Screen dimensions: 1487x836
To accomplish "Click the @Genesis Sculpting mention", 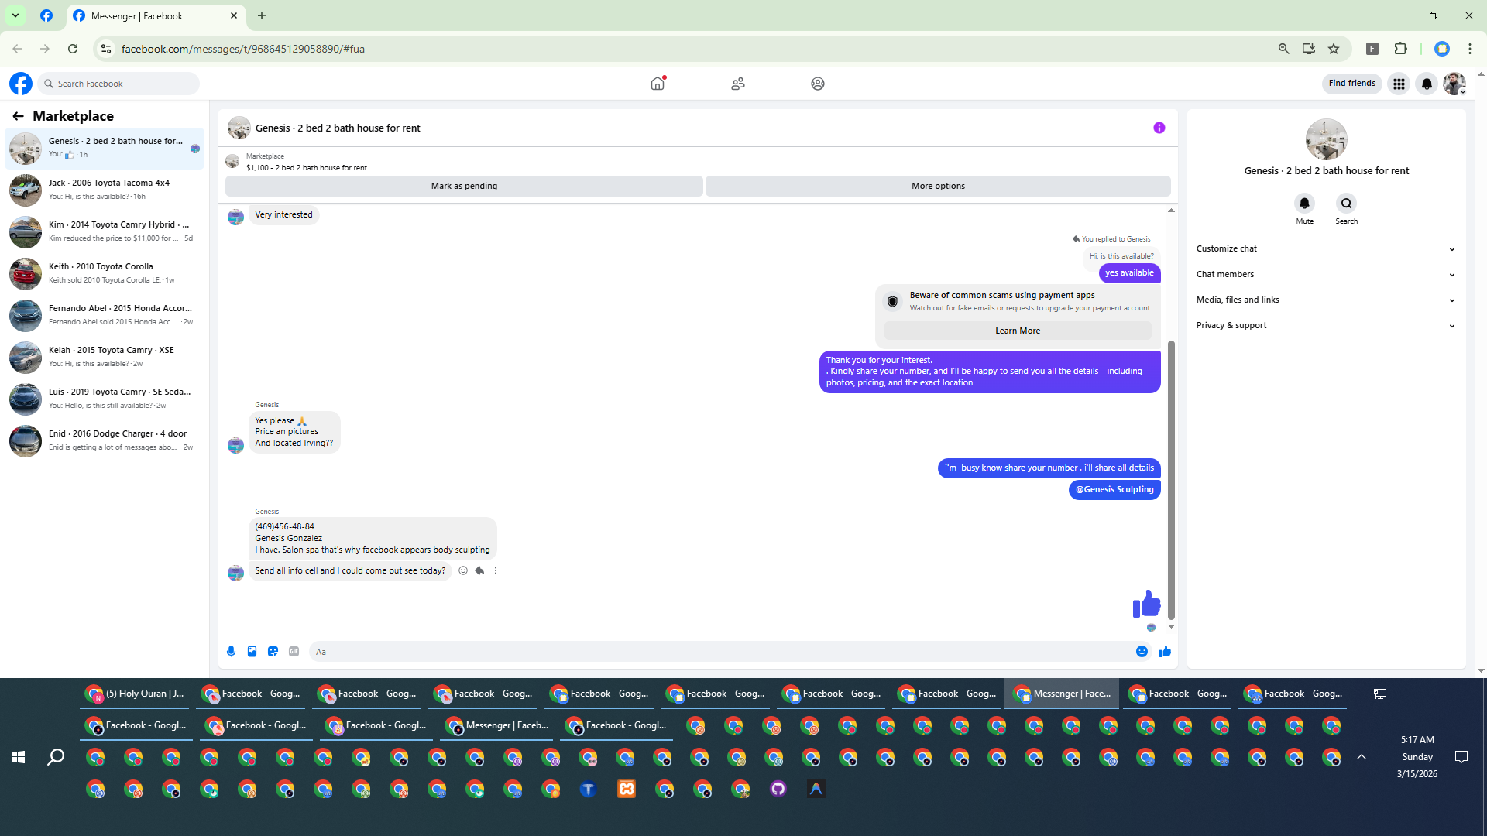I will tap(1114, 490).
